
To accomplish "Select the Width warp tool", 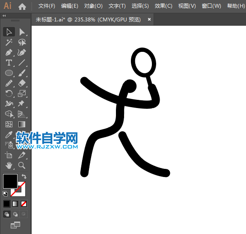I will [x=9, y=104].
